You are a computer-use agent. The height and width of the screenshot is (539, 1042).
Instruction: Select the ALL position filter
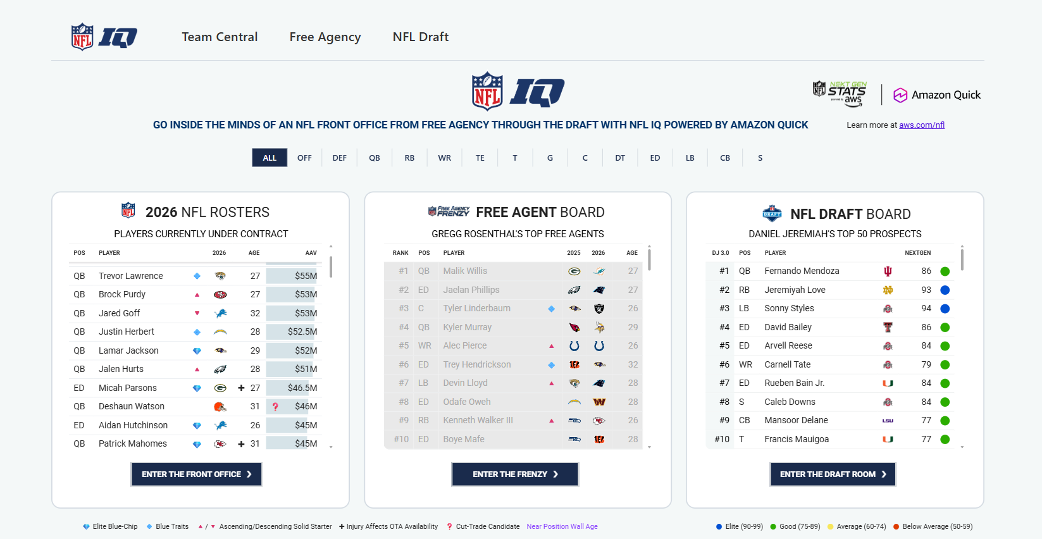[x=270, y=158]
